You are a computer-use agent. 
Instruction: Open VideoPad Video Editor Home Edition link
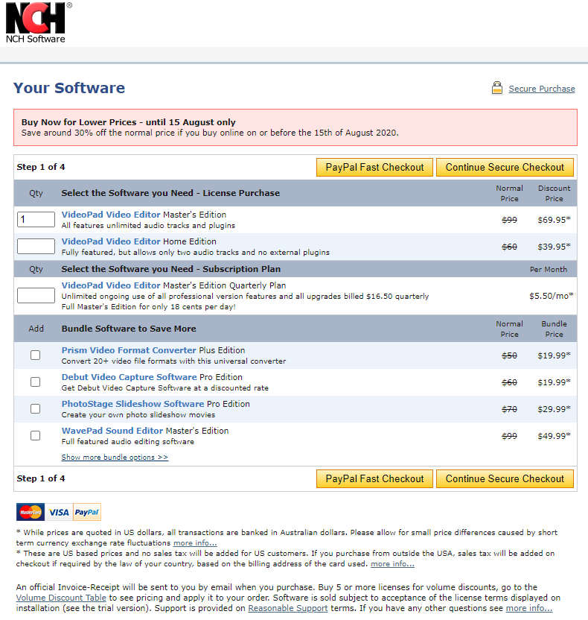(111, 241)
